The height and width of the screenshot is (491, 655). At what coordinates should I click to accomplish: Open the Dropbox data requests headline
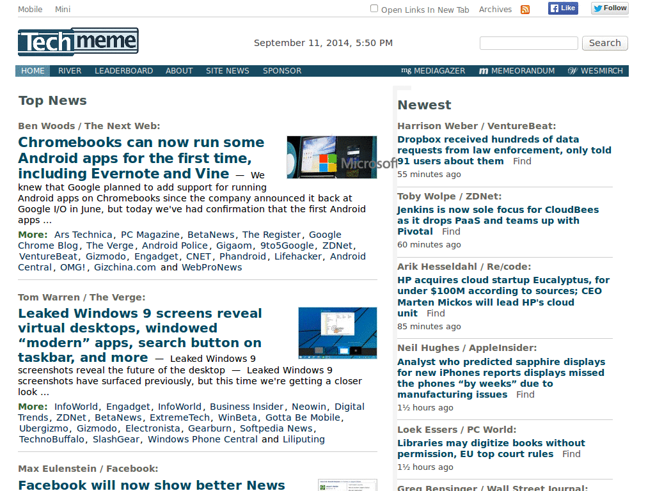(504, 150)
